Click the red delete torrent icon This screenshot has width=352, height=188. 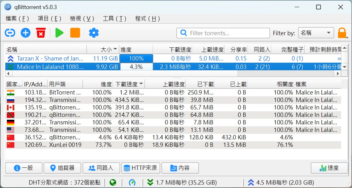pos(41,33)
